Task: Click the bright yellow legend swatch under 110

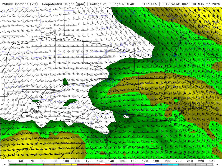Action: pyautogui.click(x=74, y=165)
